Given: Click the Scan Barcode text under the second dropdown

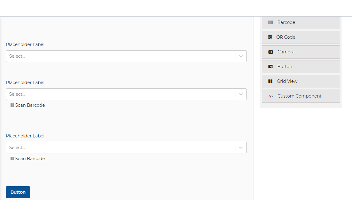Looking at the screenshot, I should (x=30, y=105).
